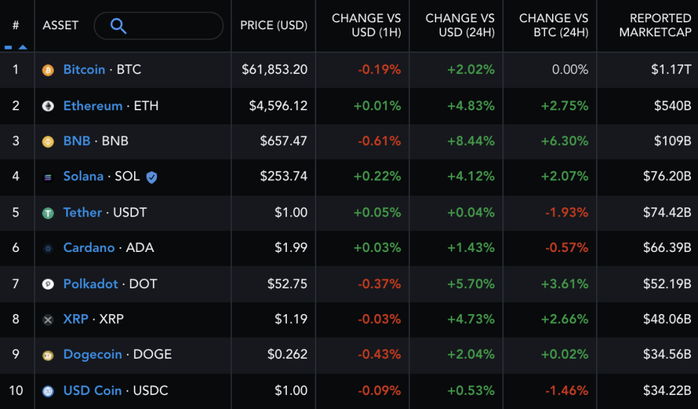The height and width of the screenshot is (409, 698).
Task: Open the Ethereum asset link
Action: tap(93, 106)
